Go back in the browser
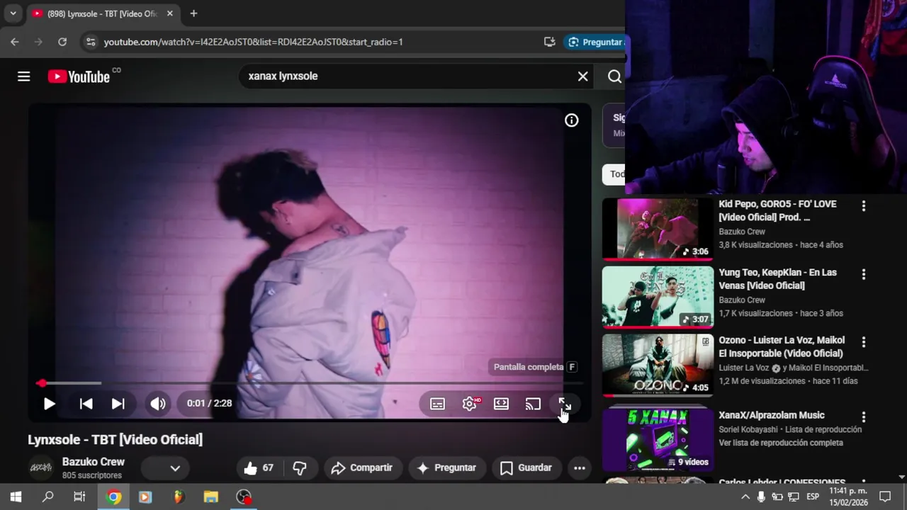Screen dimensions: 907x510 [x=15, y=42]
